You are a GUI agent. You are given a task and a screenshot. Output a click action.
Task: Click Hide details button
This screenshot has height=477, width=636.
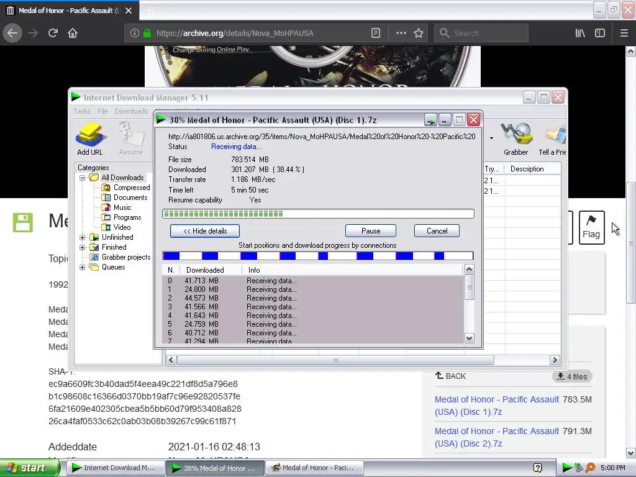(x=205, y=231)
